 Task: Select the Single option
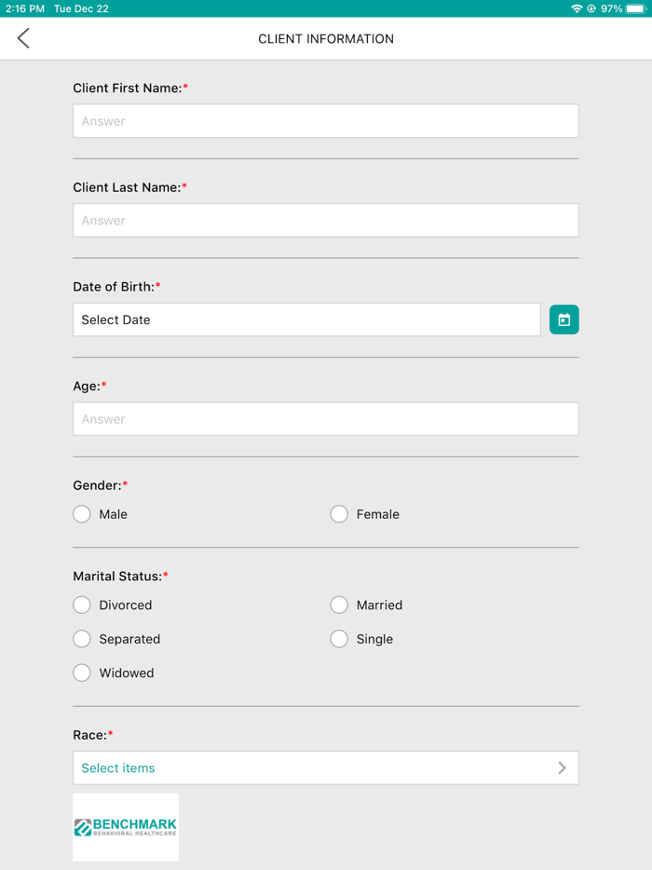point(338,639)
